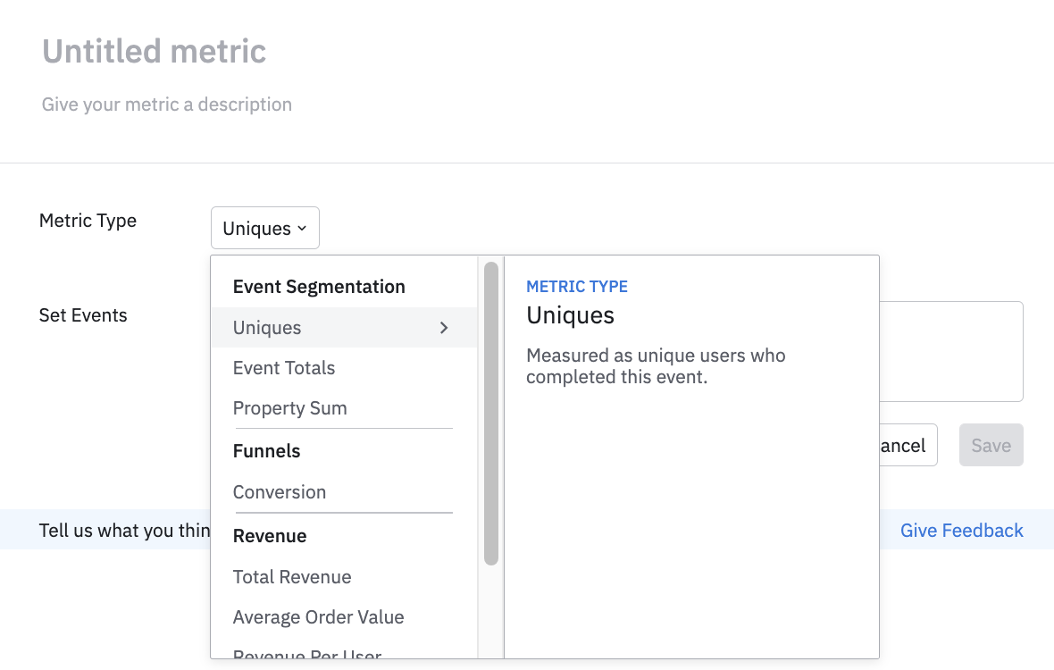1054x670 pixels.
Task: Click the Uniques description panel heading
Action: point(570,315)
